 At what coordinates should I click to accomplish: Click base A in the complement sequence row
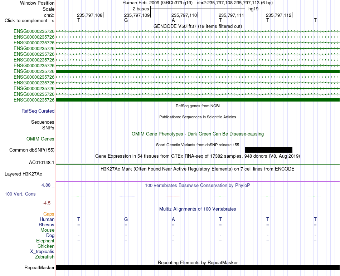173,20
